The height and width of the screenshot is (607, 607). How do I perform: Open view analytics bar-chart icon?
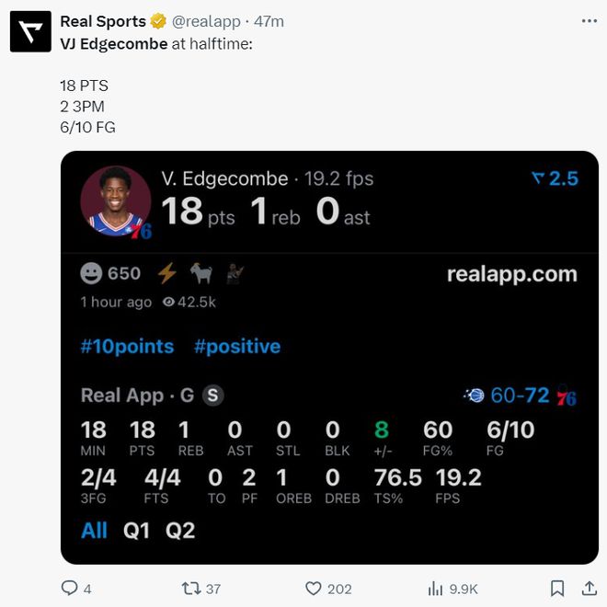click(x=436, y=588)
